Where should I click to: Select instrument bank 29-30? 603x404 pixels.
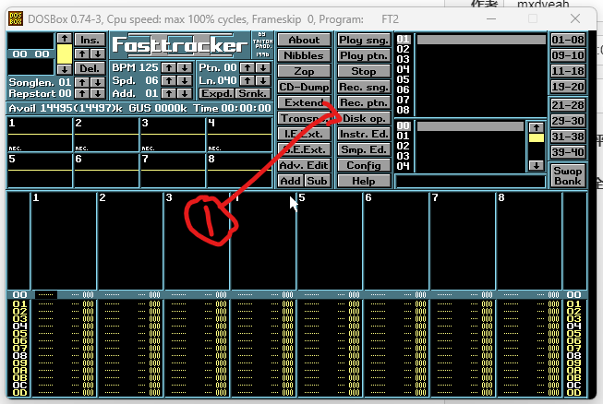[x=568, y=121]
